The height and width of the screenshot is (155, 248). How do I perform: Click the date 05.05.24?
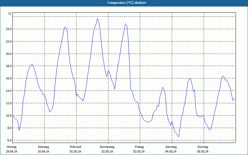click(x=203, y=152)
